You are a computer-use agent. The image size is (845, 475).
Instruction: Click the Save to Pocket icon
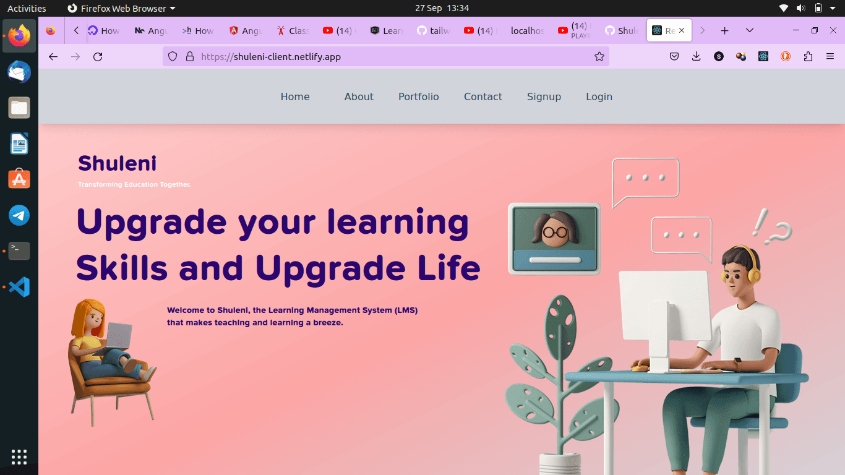click(x=674, y=57)
